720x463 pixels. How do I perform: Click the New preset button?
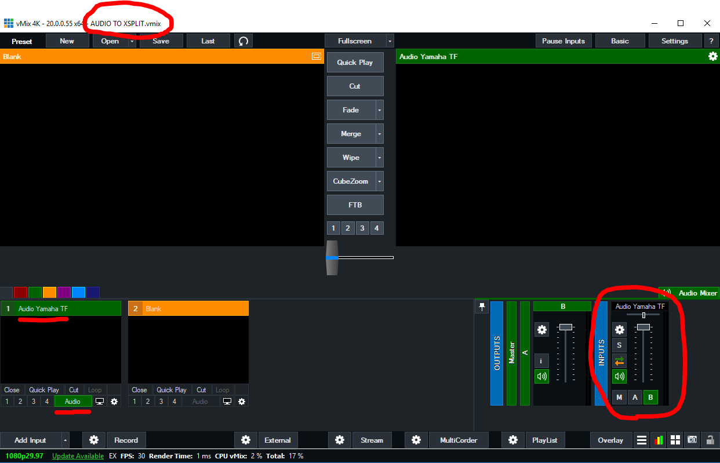click(x=67, y=41)
